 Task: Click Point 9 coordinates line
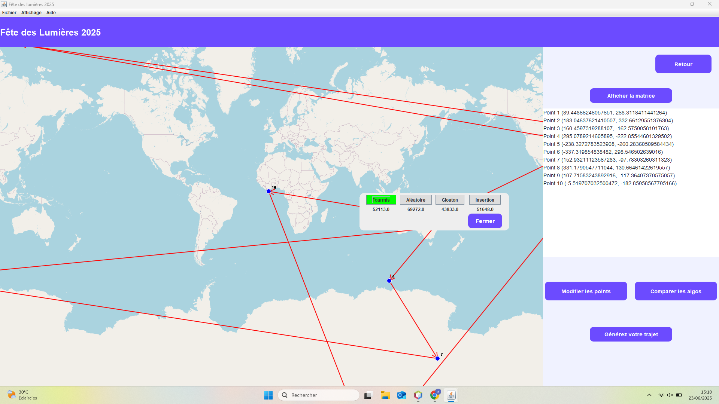coord(609,175)
